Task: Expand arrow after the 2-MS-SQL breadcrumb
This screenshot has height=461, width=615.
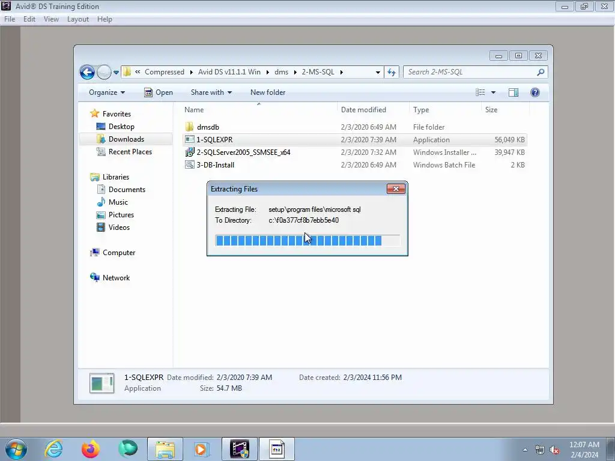Action: pos(342,72)
